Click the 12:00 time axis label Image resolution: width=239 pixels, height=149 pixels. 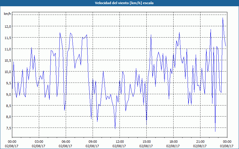120,142
